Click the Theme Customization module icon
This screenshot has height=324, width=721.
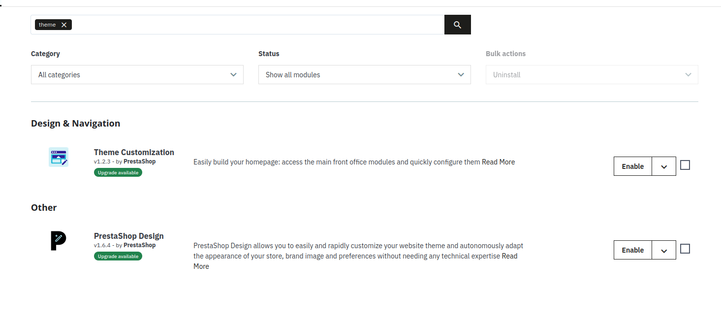pyautogui.click(x=59, y=157)
